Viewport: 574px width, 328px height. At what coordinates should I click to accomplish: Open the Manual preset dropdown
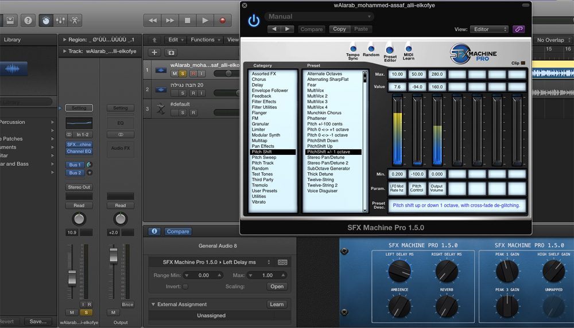[319, 17]
